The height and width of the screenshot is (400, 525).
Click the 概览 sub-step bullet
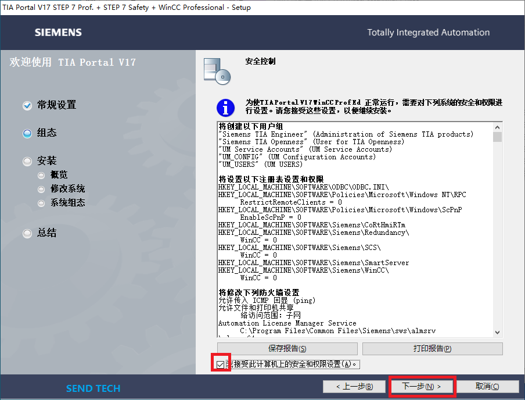pos(41,175)
